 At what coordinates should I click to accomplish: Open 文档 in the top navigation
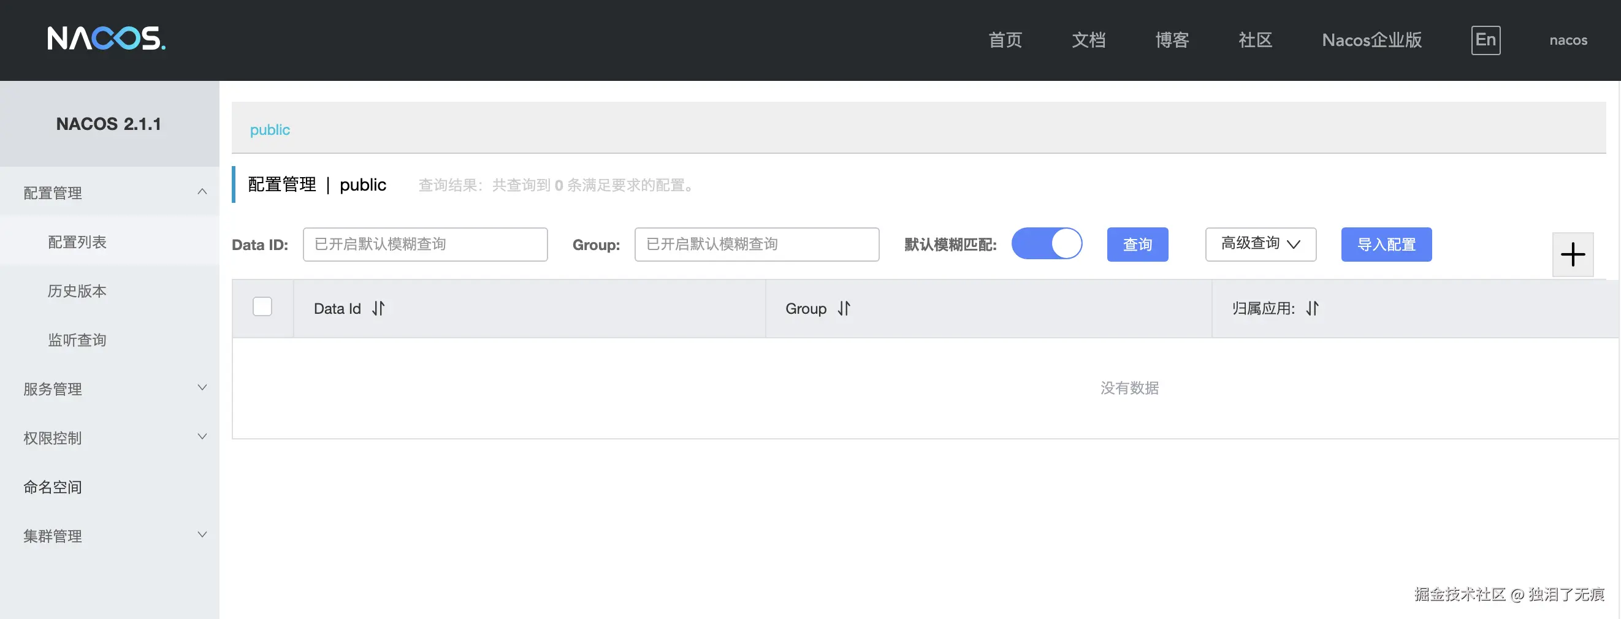[1088, 40]
